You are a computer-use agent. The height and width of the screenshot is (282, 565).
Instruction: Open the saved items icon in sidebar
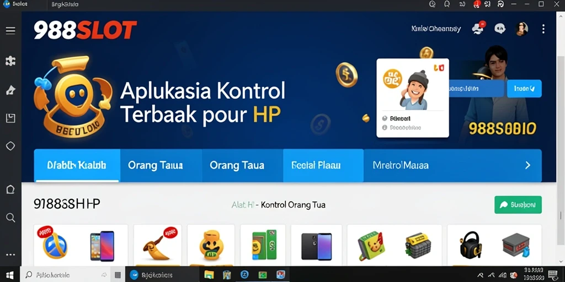click(10, 118)
